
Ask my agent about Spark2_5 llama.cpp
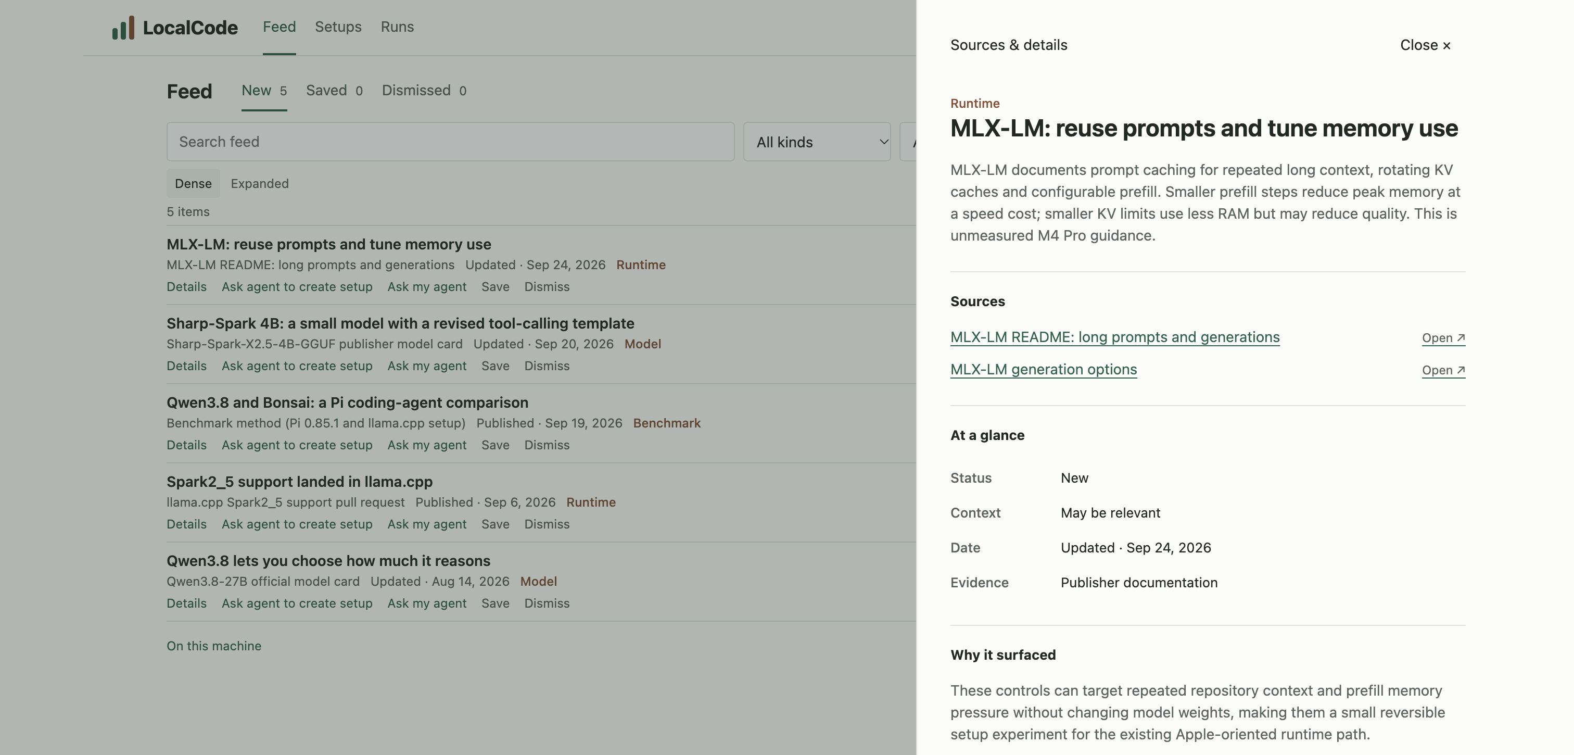point(426,524)
